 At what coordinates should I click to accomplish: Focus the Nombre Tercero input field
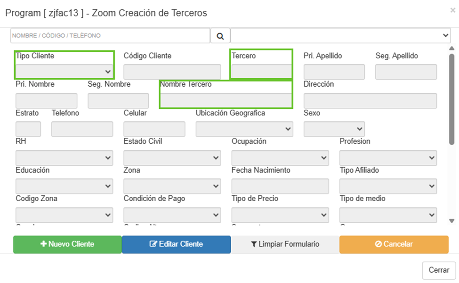pos(225,100)
